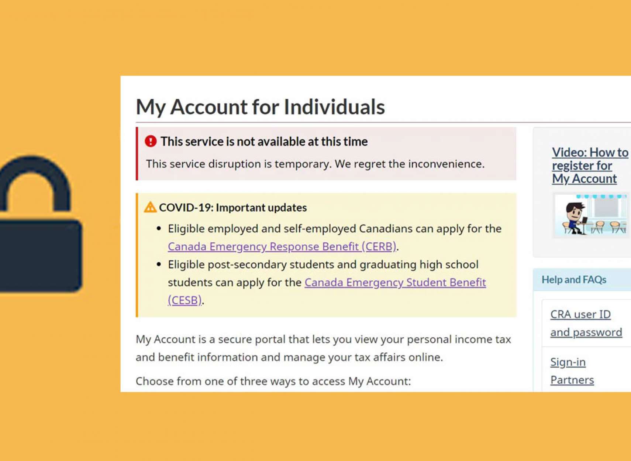631x461 pixels.
Task: Click the COVID-19: Important updates heading
Action: tap(233, 208)
